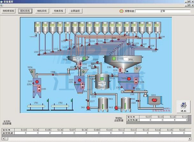Click the red motor on unit 3203
Image resolution: width=194 pixels, height=142 pixels.
coord(154,100)
